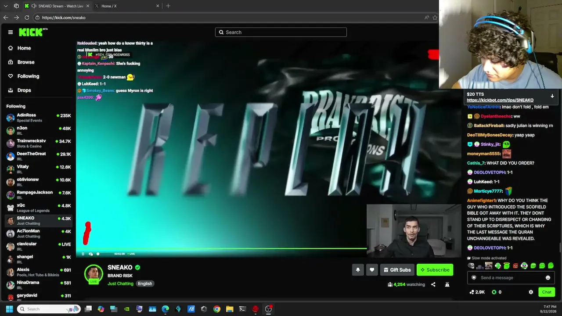Reload the page with the refresh icon
Screen dimensions: 562x316
point(27,18)
